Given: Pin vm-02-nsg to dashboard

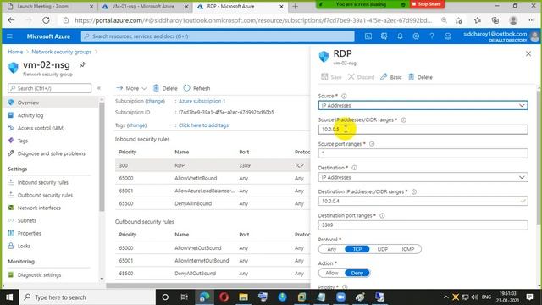Looking at the screenshot, I should tap(83, 64).
